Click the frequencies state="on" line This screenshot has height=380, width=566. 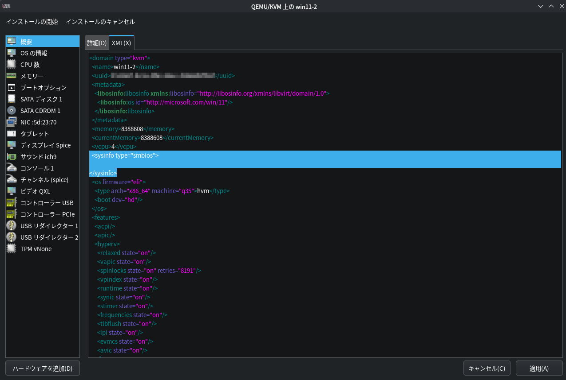132,315
